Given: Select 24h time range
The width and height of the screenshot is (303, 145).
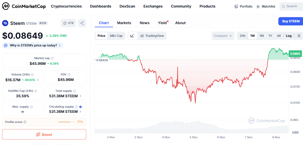Looking at the screenshot, I should [x=243, y=36].
